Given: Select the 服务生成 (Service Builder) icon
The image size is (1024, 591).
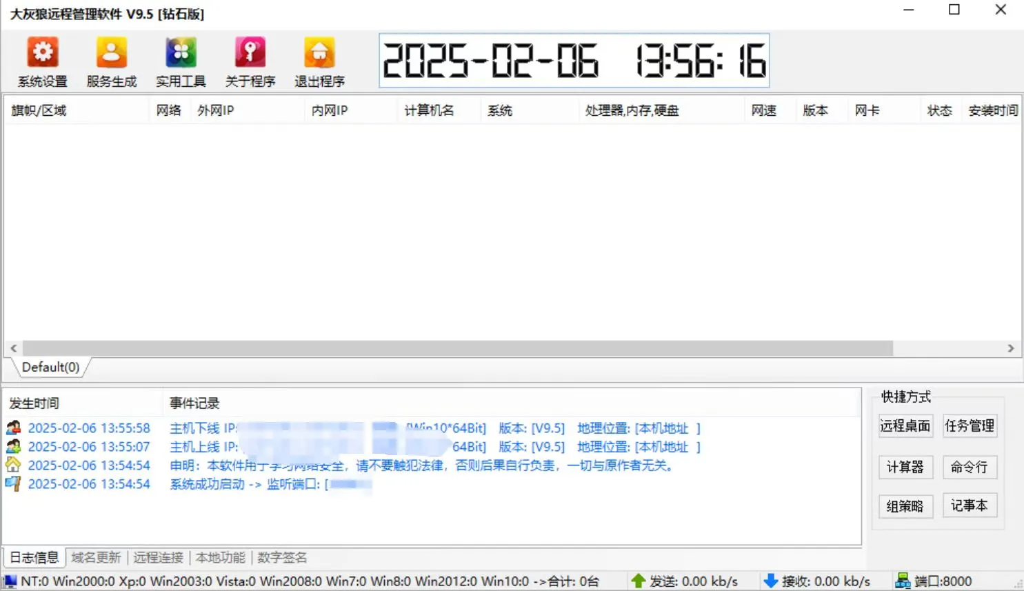Looking at the screenshot, I should click(111, 61).
